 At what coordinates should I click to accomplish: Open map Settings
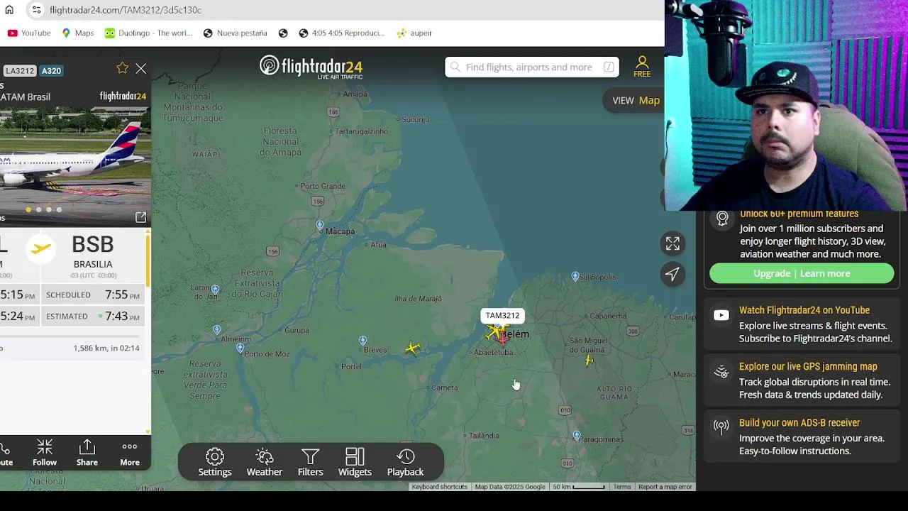pos(215,462)
